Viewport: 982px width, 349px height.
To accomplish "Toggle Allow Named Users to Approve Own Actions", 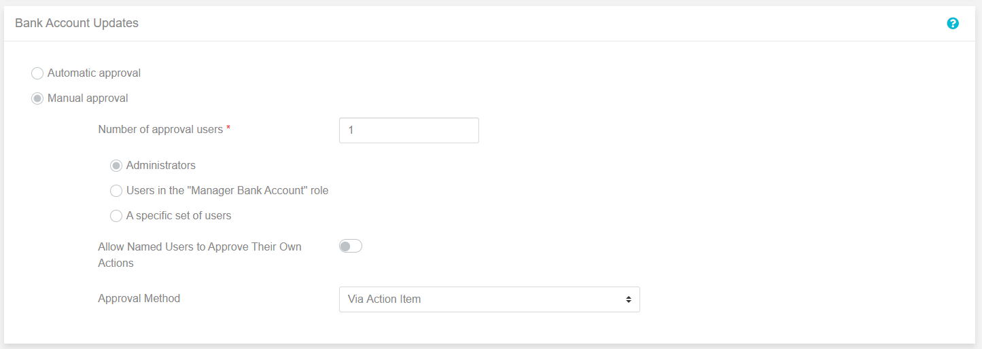I will [x=351, y=246].
